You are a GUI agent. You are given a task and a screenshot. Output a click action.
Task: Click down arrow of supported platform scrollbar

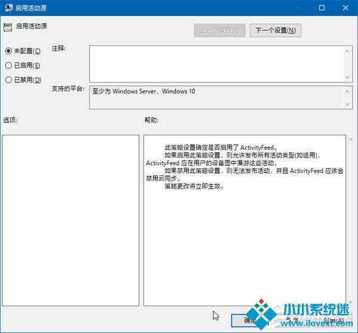(347, 104)
